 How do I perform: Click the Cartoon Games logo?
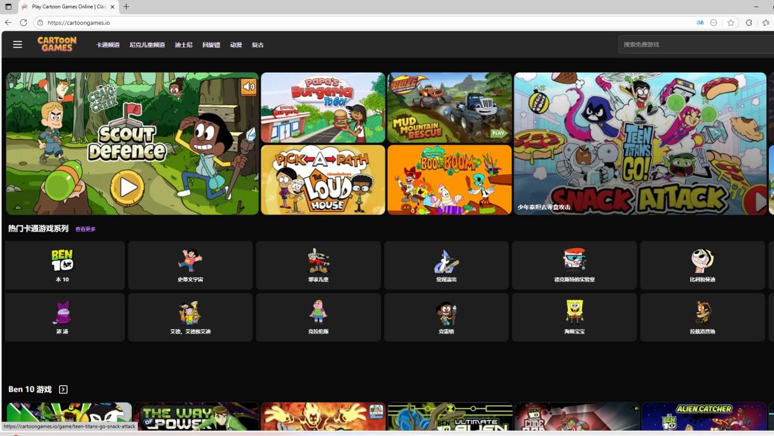pos(57,44)
